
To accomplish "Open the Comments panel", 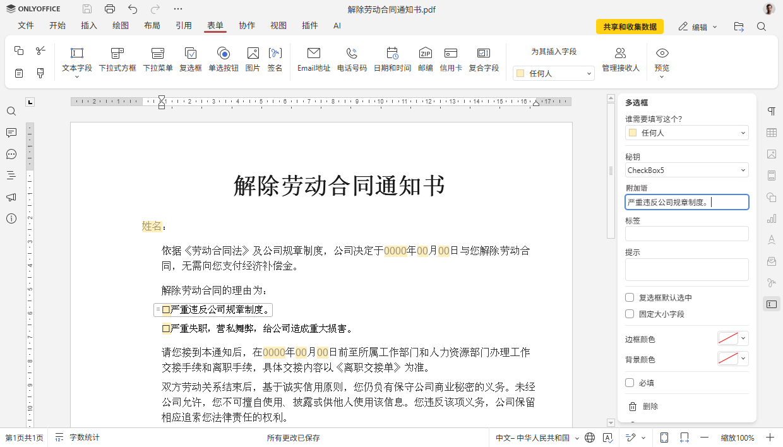I will coord(11,133).
